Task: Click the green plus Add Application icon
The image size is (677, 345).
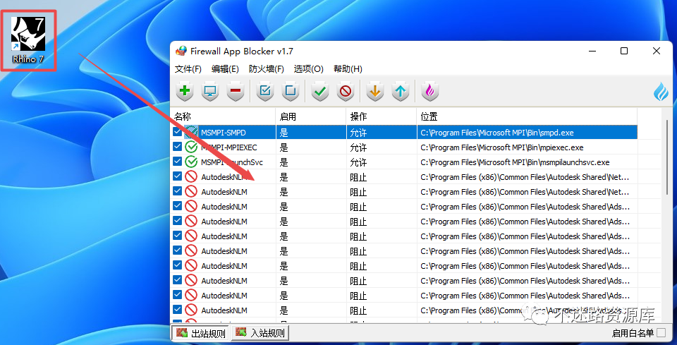Action: 185,91
